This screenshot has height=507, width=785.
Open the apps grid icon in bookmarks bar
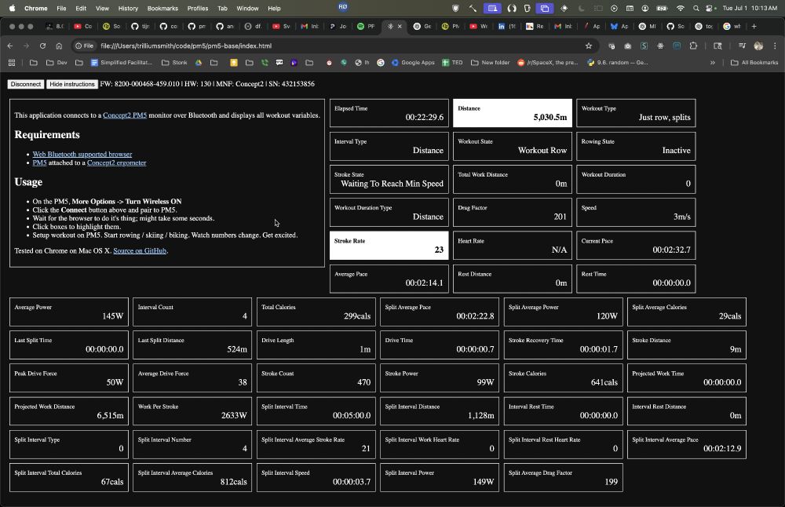click(x=12, y=63)
